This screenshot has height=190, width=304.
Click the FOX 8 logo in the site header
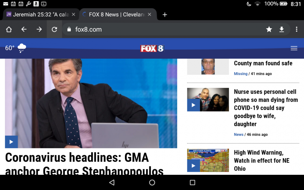tap(152, 48)
